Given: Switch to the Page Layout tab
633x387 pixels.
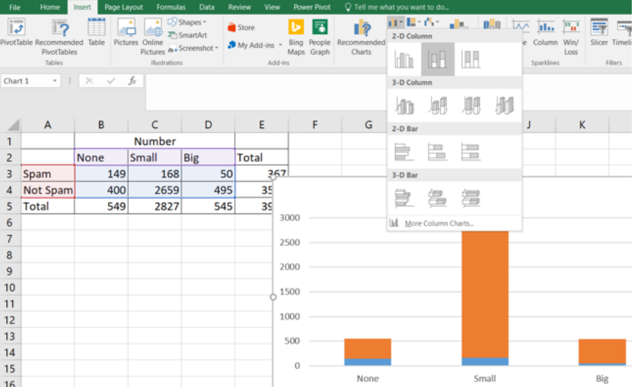Looking at the screenshot, I should 123,7.
